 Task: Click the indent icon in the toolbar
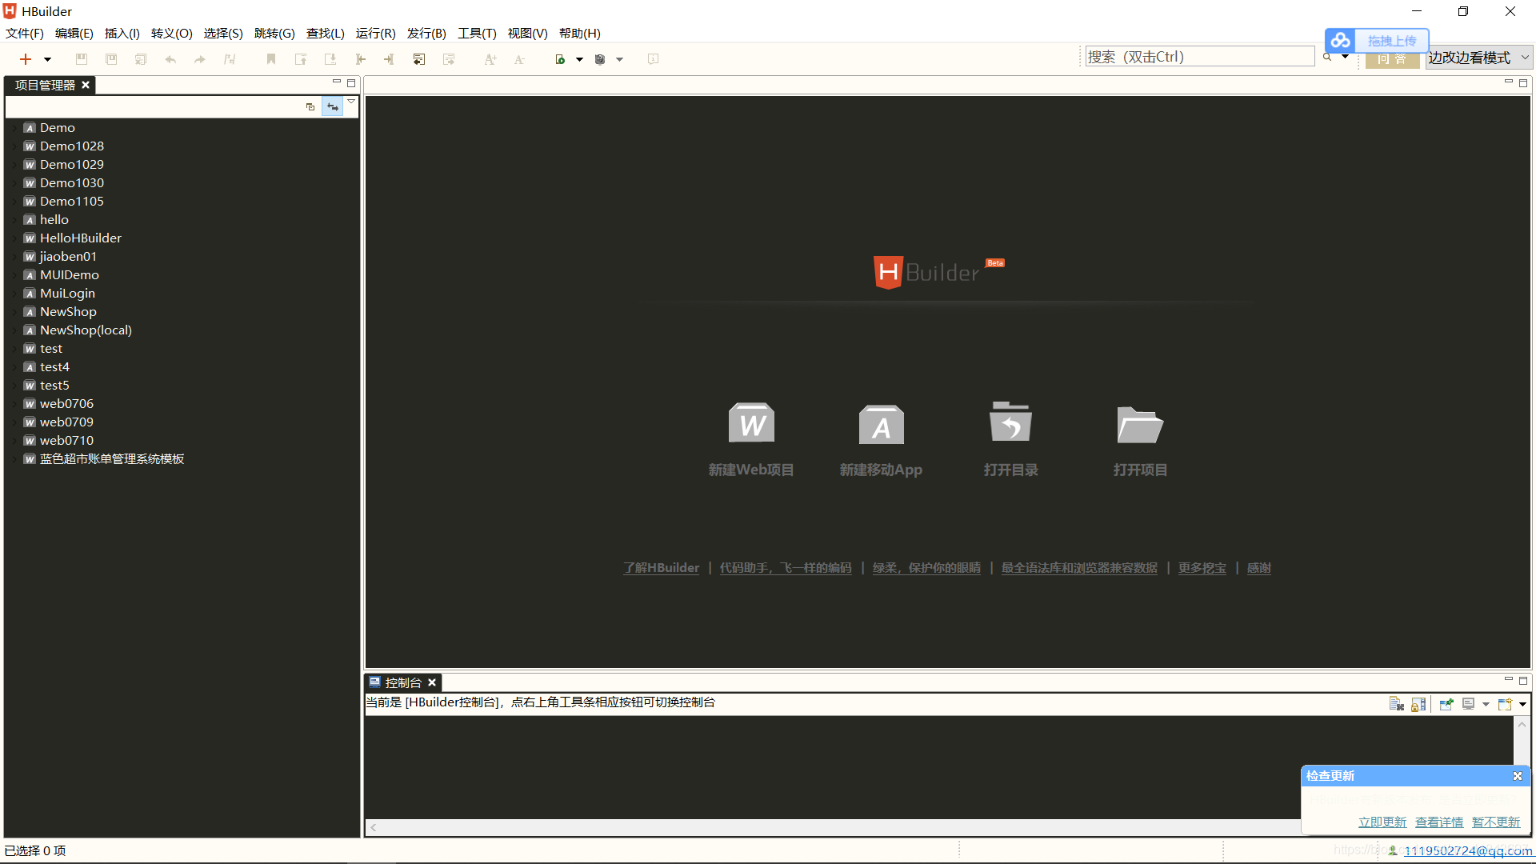coord(390,59)
